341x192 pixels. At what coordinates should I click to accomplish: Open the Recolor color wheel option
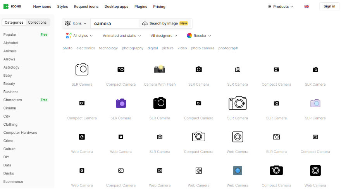pyautogui.click(x=199, y=36)
